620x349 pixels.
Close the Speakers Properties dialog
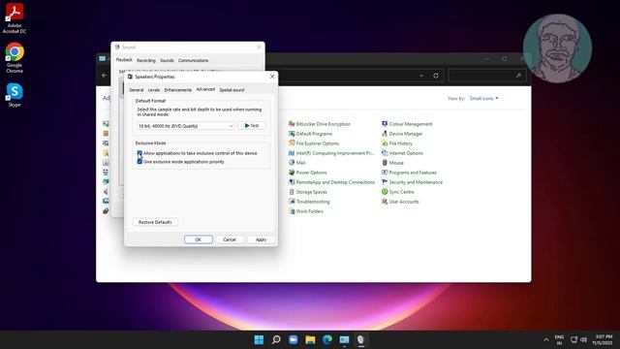pos(272,77)
